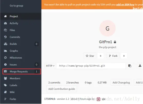Open Files via its sidebar icon

5,30
